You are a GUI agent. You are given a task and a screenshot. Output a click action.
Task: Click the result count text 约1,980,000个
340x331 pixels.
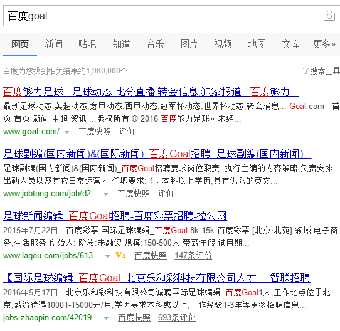click(103, 71)
